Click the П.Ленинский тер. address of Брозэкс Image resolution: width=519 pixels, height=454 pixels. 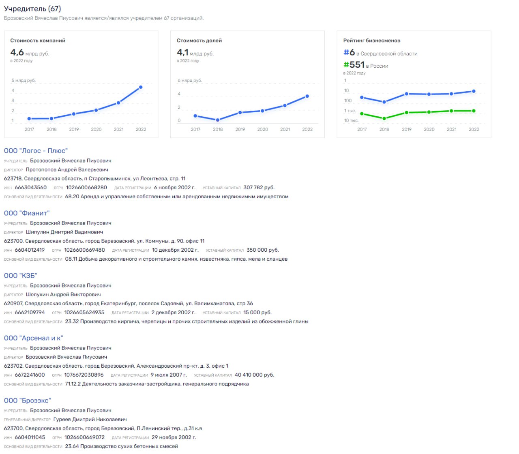(103, 428)
